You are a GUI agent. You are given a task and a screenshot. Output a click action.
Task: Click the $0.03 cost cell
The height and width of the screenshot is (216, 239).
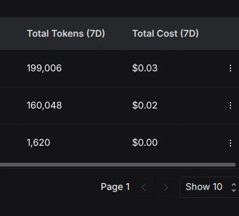click(x=145, y=68)
